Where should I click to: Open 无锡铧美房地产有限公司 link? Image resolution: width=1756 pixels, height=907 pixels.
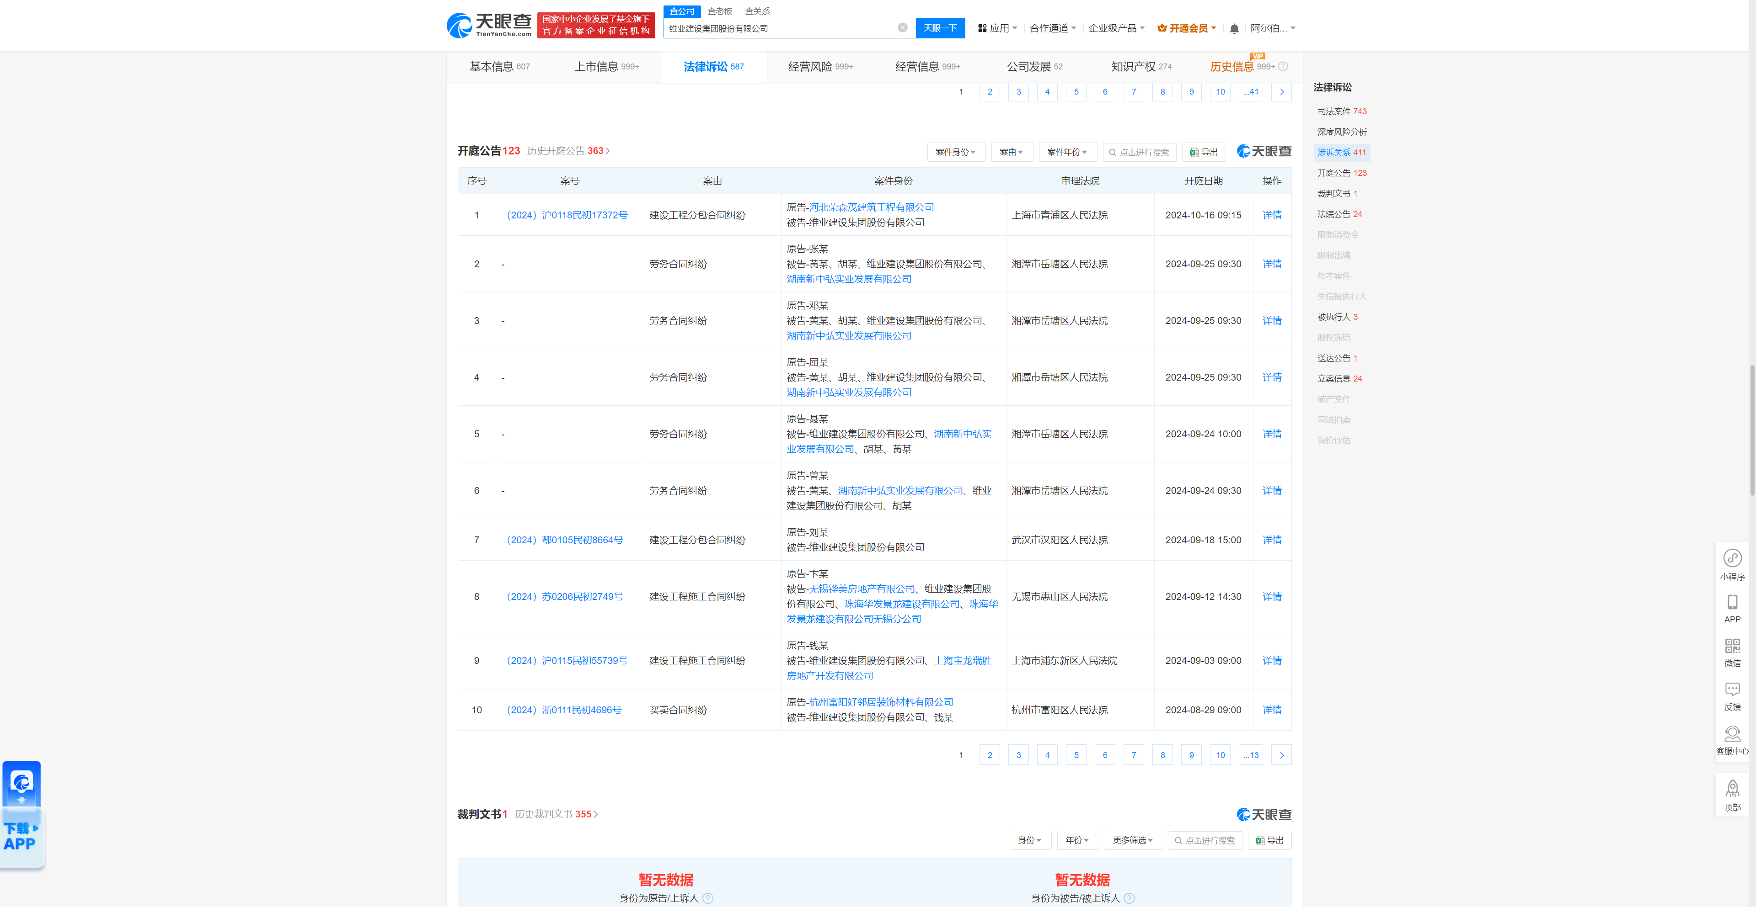pos(862,589)
